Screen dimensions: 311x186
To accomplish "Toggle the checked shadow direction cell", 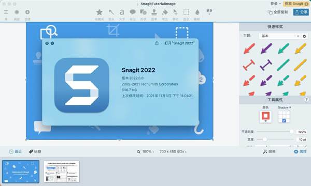I will (284, 120).
